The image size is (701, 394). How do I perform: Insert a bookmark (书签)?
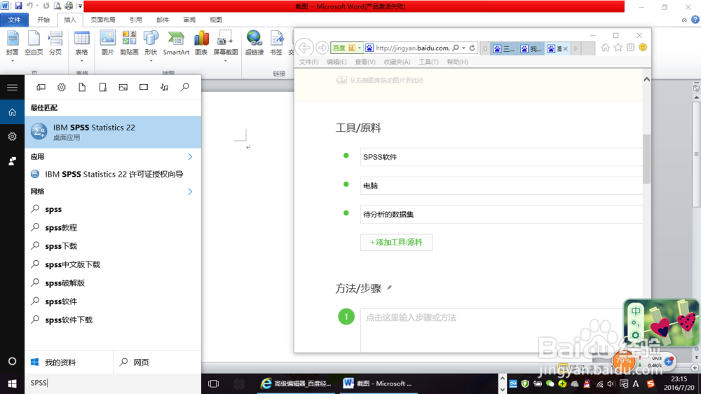tap(276, 43)
